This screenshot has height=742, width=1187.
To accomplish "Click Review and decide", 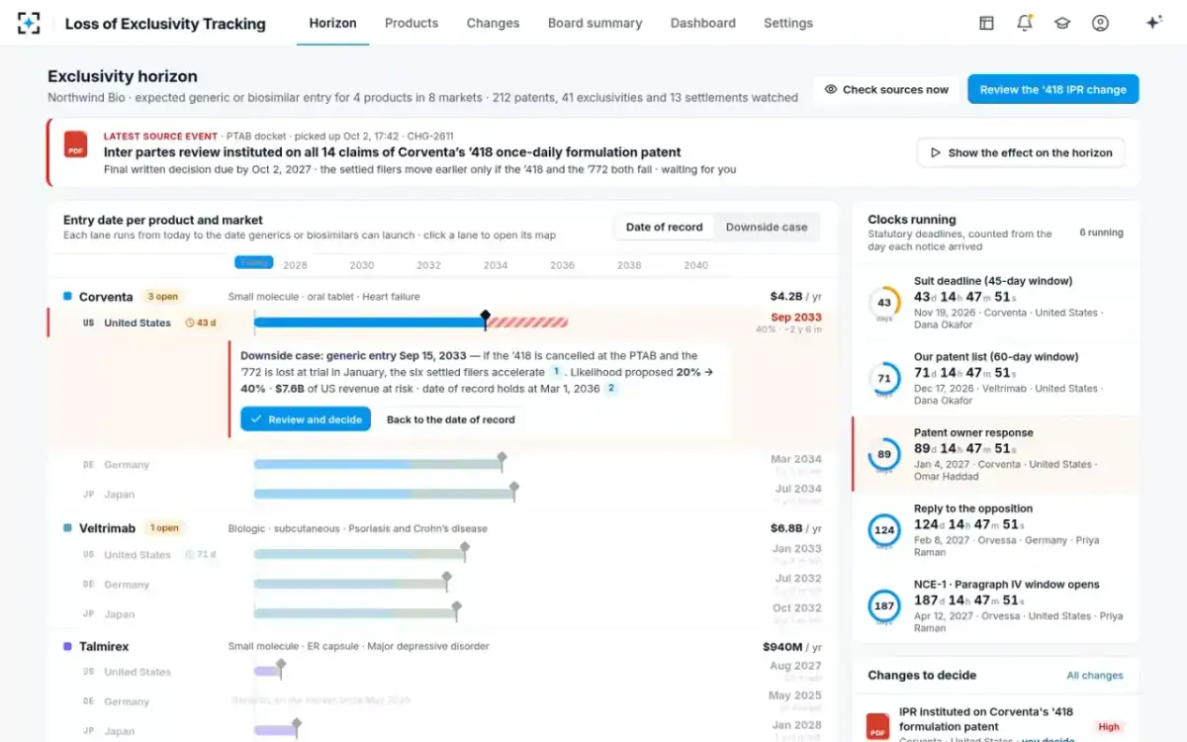I will point(306,419).
